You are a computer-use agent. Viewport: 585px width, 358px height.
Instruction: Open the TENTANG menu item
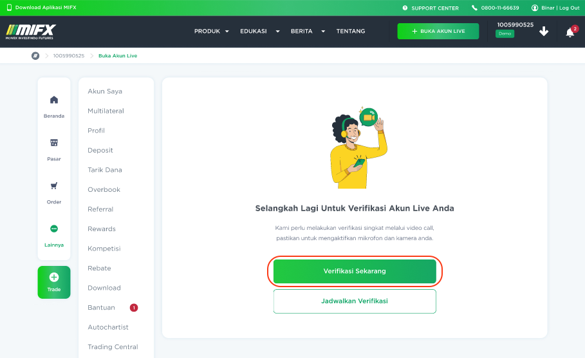click(351, 32)
